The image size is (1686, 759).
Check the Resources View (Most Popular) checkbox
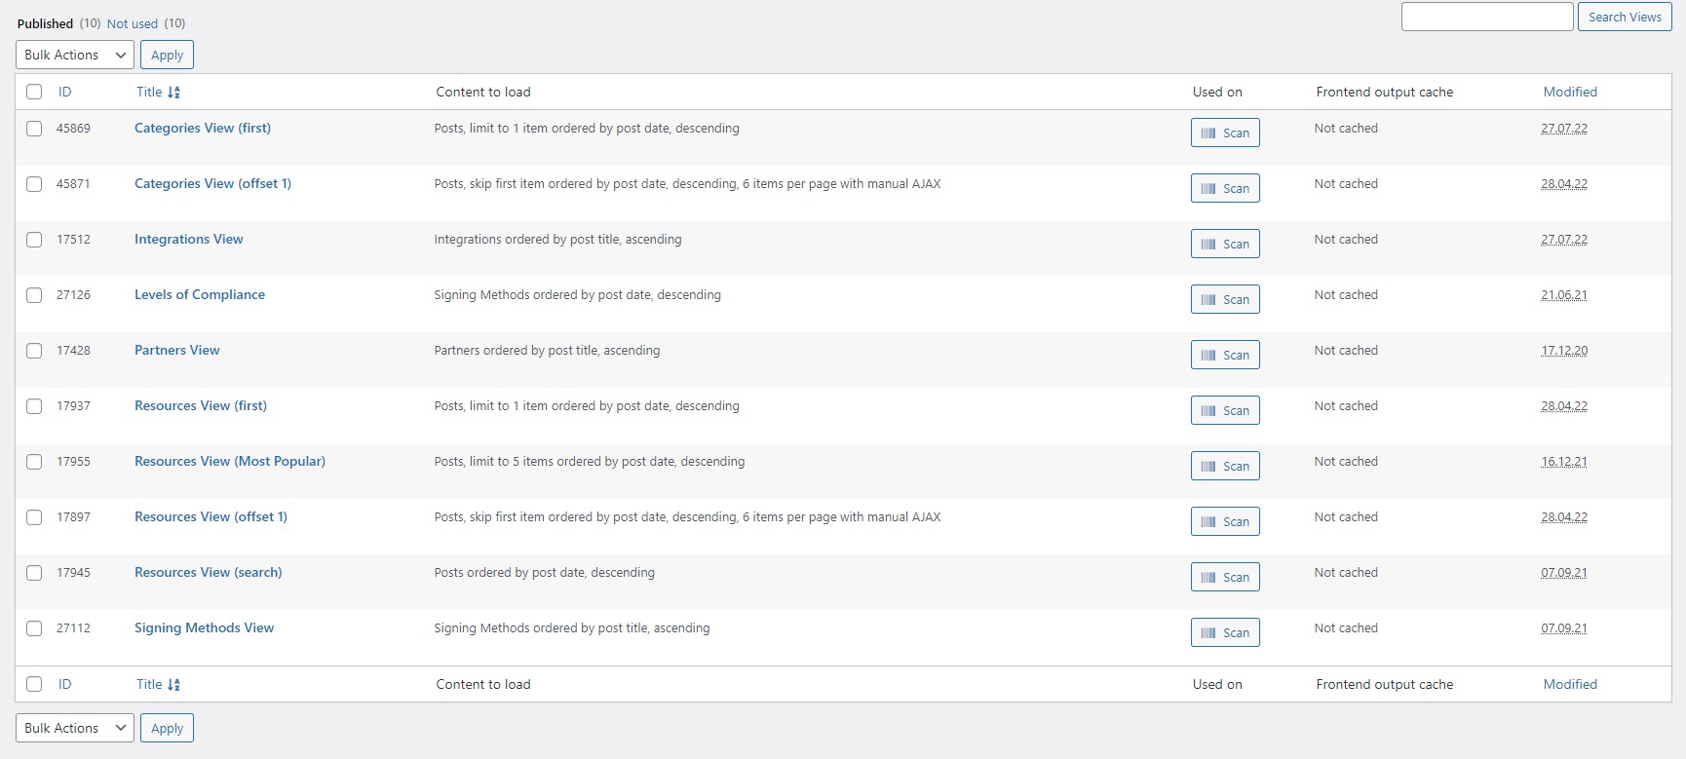pyautogui.click(x=34, y=462)
